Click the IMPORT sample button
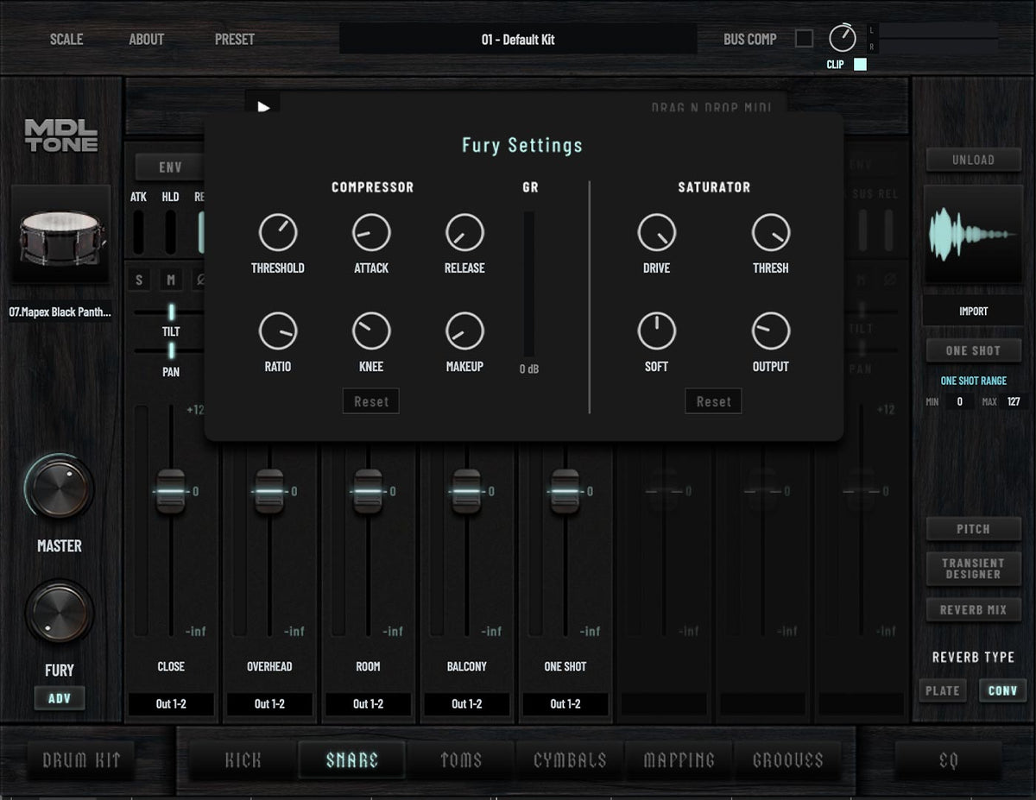Viewport: 1036px width, 800px height. pyautogui.click(x=973, y=311)
